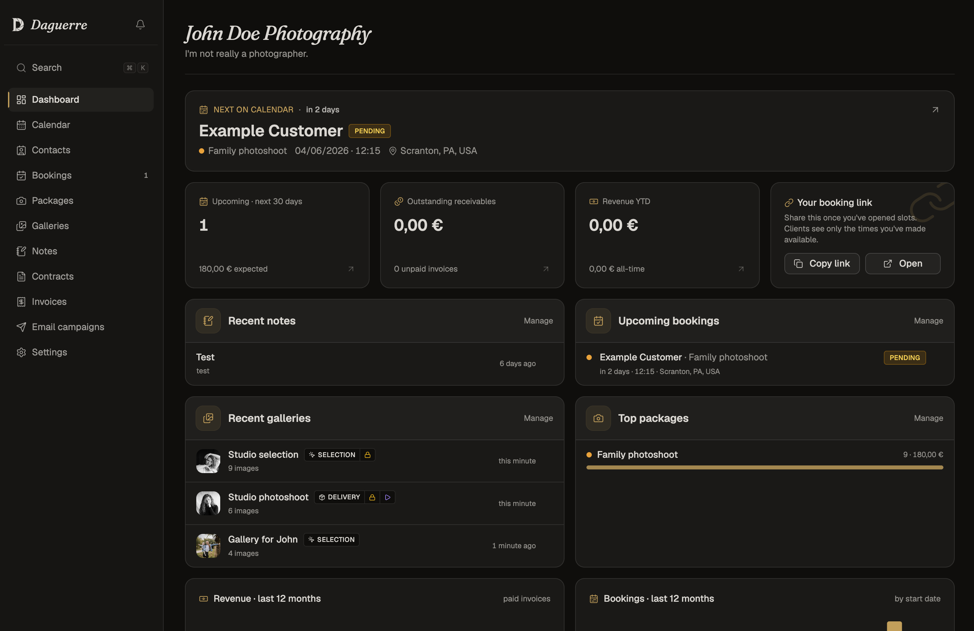Open the Test note row

click(375, 364)
